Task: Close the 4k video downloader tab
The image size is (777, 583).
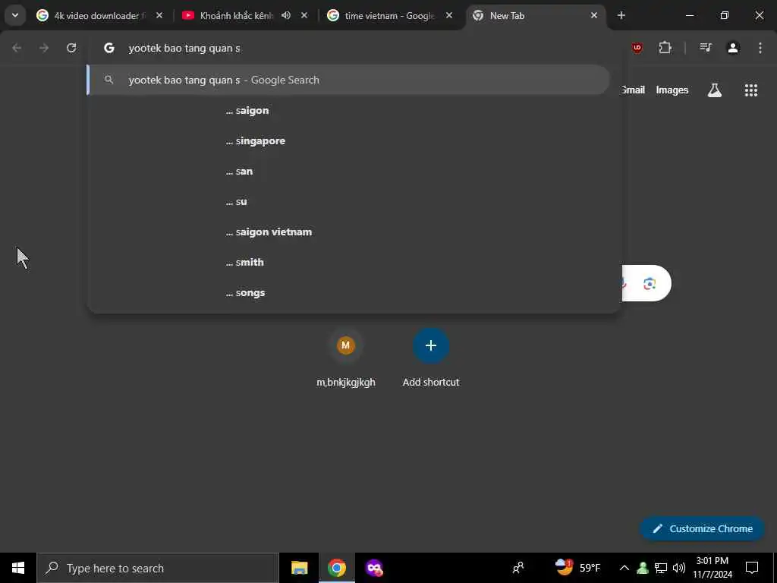Action: point(159,16)
